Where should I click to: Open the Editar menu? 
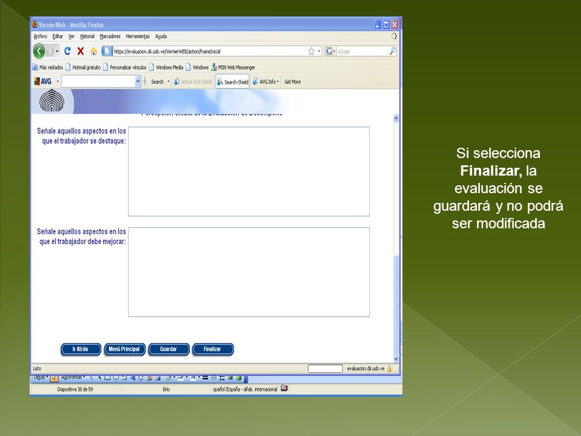pos(57,36)
